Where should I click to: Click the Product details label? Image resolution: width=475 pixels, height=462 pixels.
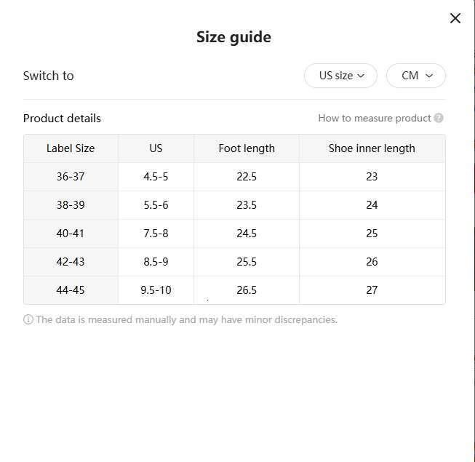[x=62, y=118]
